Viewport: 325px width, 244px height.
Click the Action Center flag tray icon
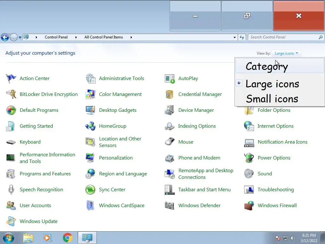(278, 238)
